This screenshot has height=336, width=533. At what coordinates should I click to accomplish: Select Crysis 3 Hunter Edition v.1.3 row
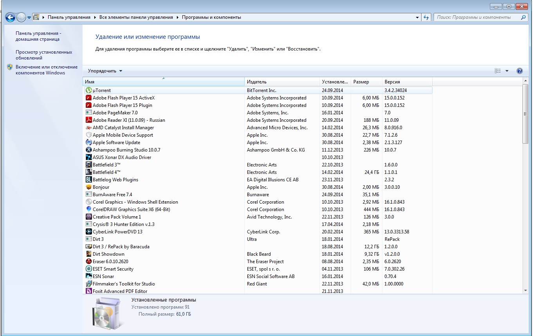(x=257, y=224)
